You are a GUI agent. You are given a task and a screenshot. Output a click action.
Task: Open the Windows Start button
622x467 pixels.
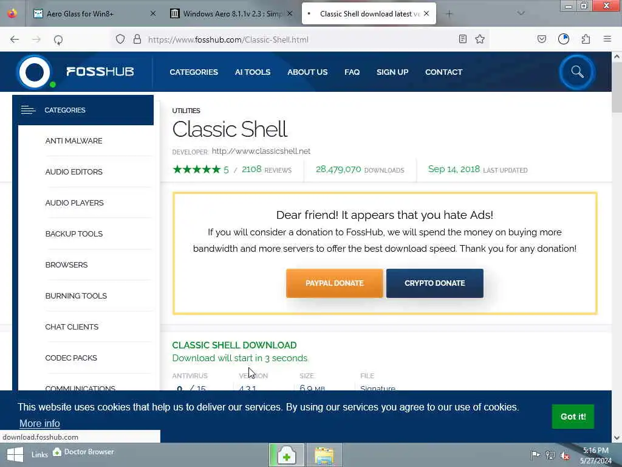point(15,455)
